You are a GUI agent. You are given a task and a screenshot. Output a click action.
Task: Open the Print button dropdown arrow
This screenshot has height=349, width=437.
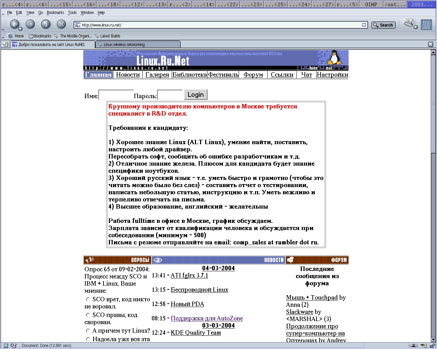[415, 27]
